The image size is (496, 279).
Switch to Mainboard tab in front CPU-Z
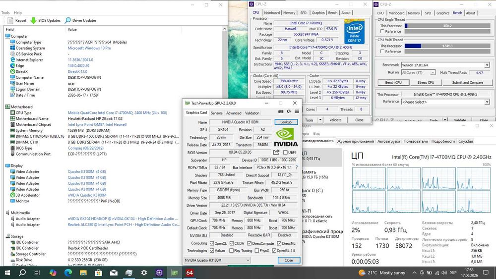272,13
